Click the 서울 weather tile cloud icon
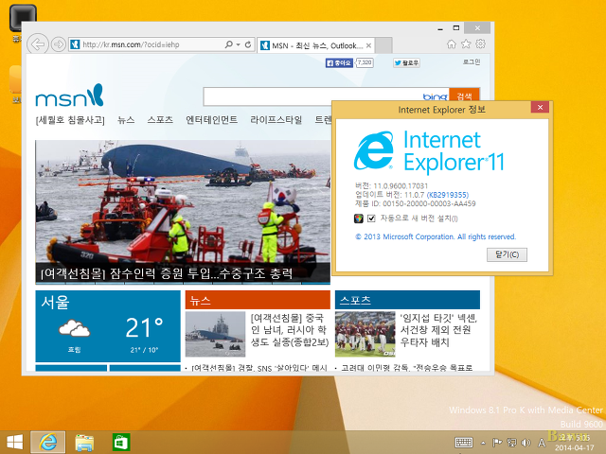 (74, 329)
